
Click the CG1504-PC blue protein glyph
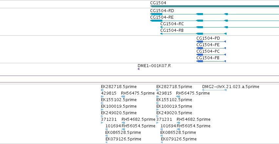click(211, 55)
